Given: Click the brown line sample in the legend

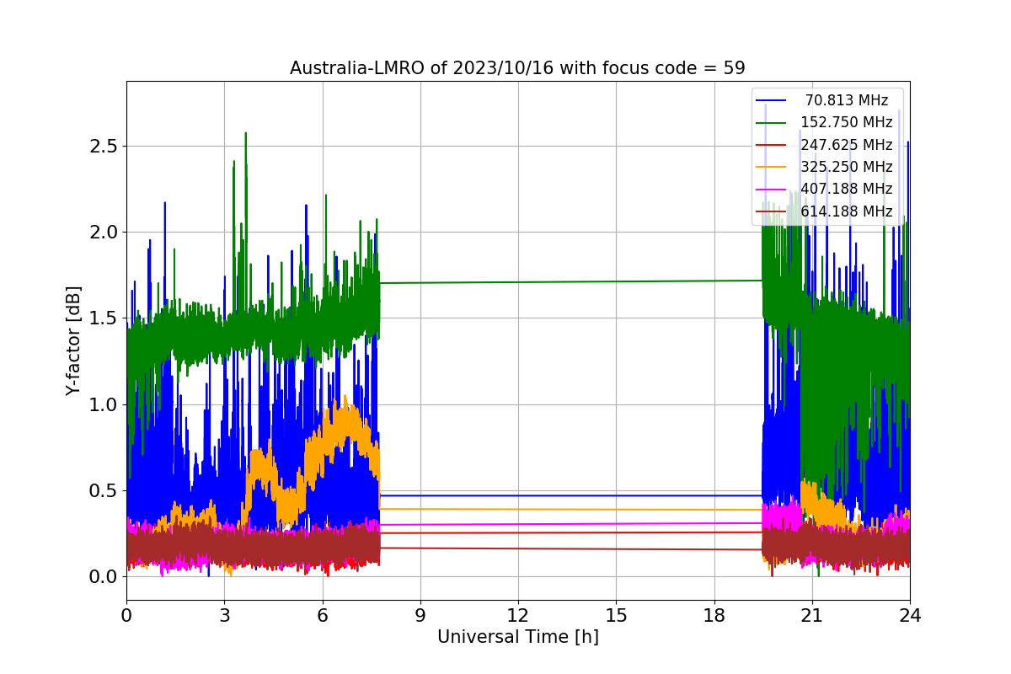Looking at the screenshot, I should (772, 211).
